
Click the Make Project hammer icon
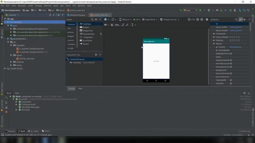(180, 10)
